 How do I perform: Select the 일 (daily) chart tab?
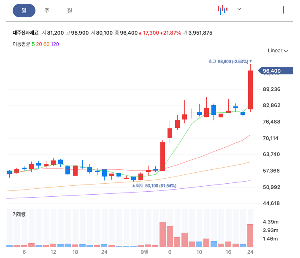[24, 11]
